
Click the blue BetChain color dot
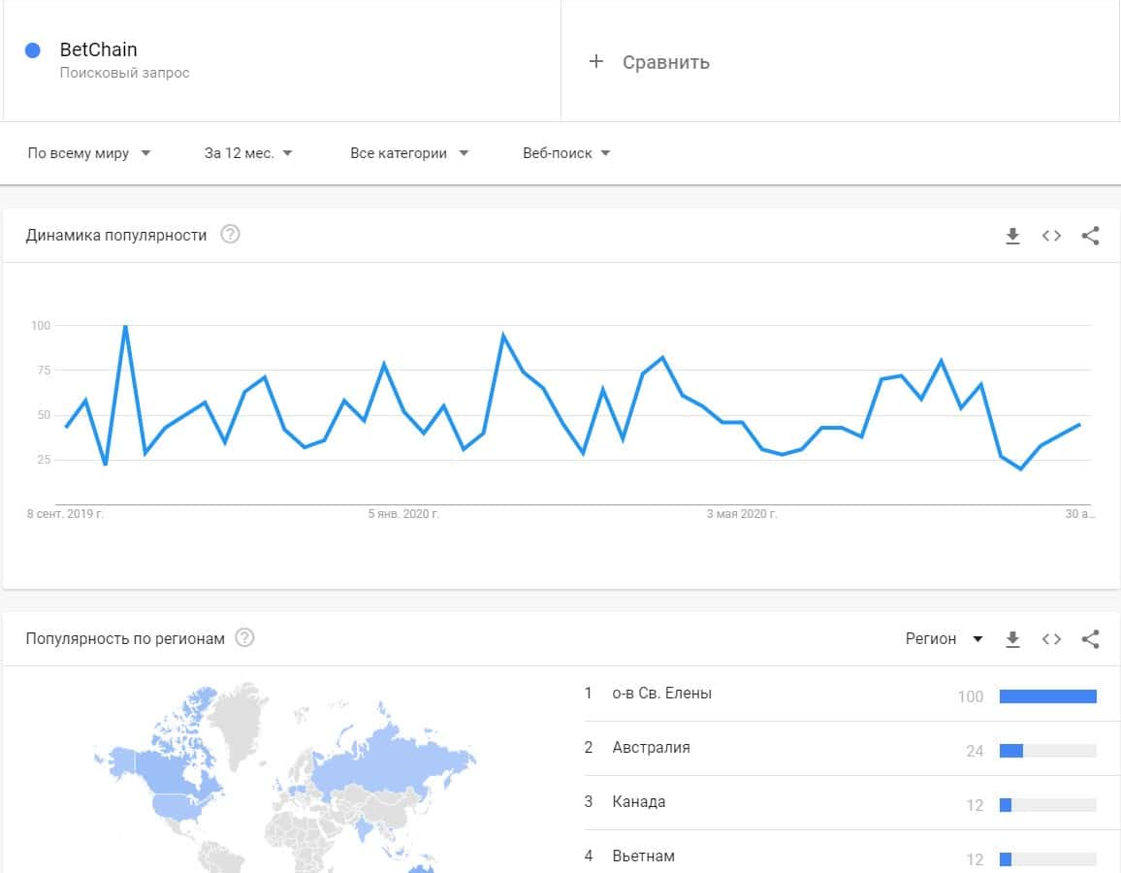(33, 50)
